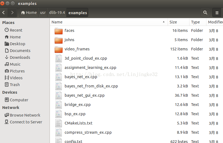This screenshot has width=223, height=143.
Task: Navigate to Home in path bar
Action: click(29, 13)
